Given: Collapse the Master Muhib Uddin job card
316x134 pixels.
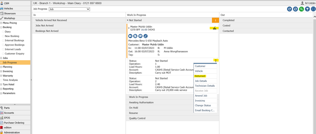Looking at the screenshot, I should [x=129, y=28].
